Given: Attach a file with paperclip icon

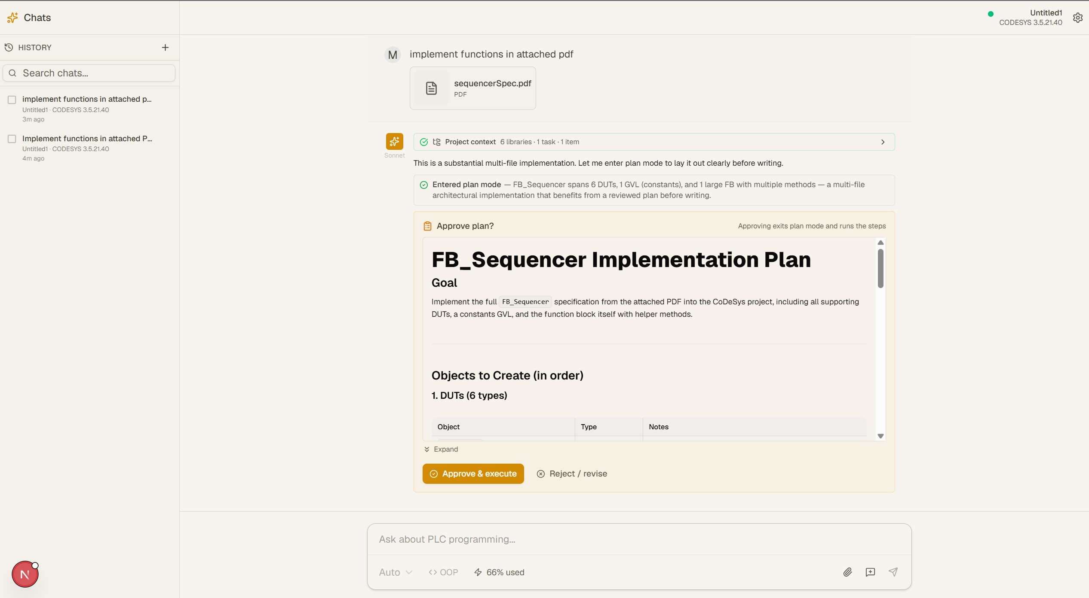Looking at the screenshot, I should click(x=847, y=572).
